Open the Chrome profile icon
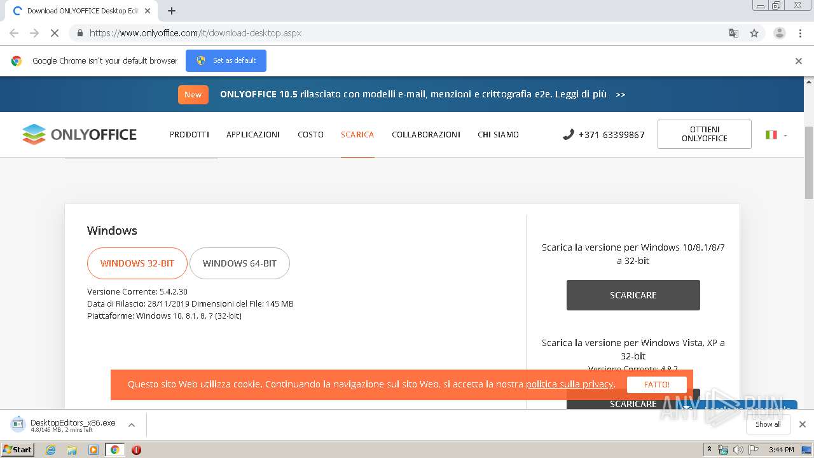Screen dimensions: 814x458 (x=779, y=33)
